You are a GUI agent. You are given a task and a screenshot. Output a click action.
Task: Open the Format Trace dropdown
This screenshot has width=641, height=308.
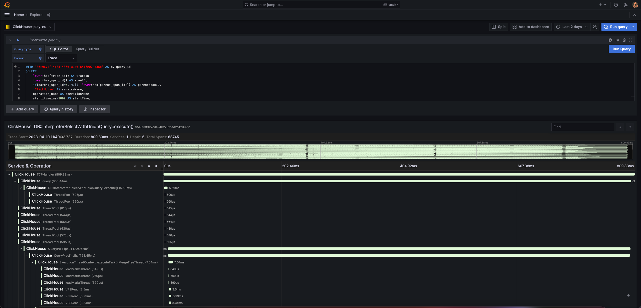[61, 58]
